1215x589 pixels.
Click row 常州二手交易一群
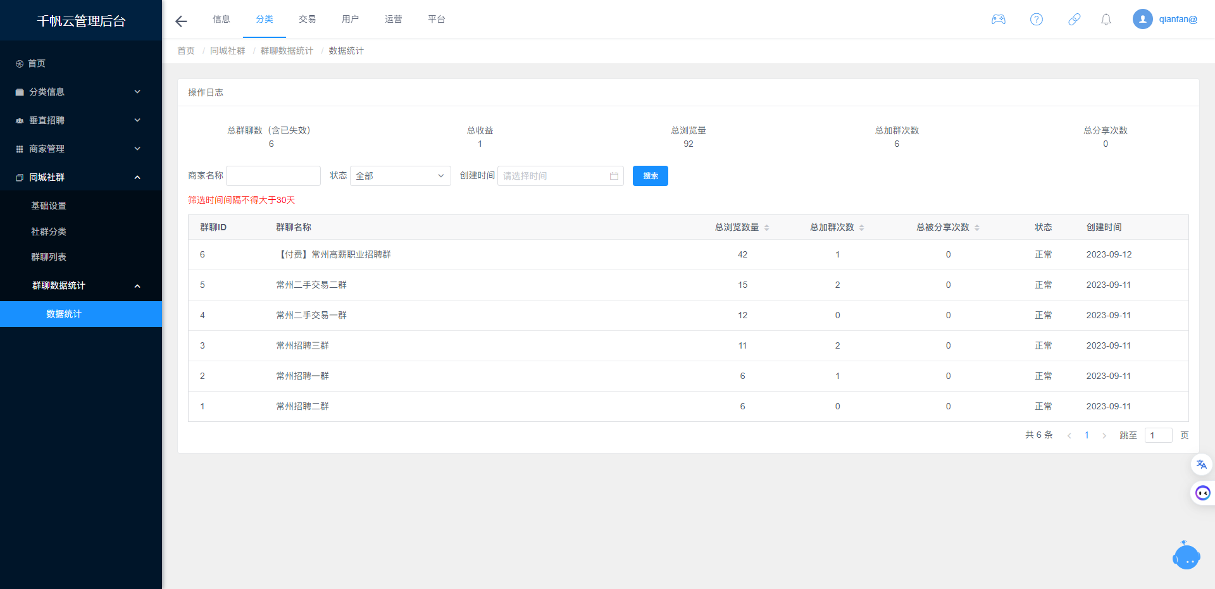coord(688,315)
